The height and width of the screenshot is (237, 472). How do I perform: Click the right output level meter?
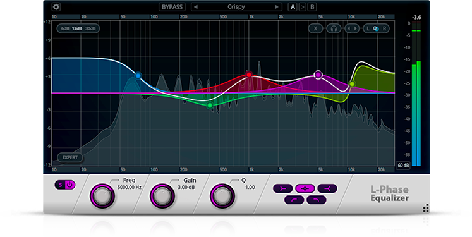pos(418,95)
